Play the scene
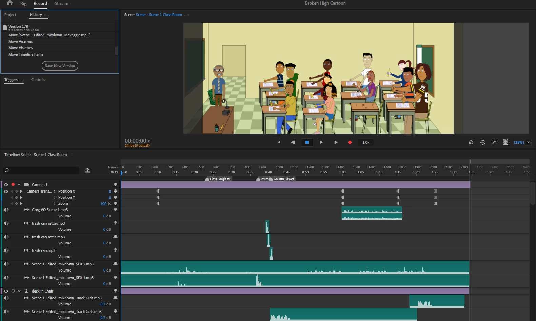The width and height of the screenshot is (536, 321). [x=321, y=142]
